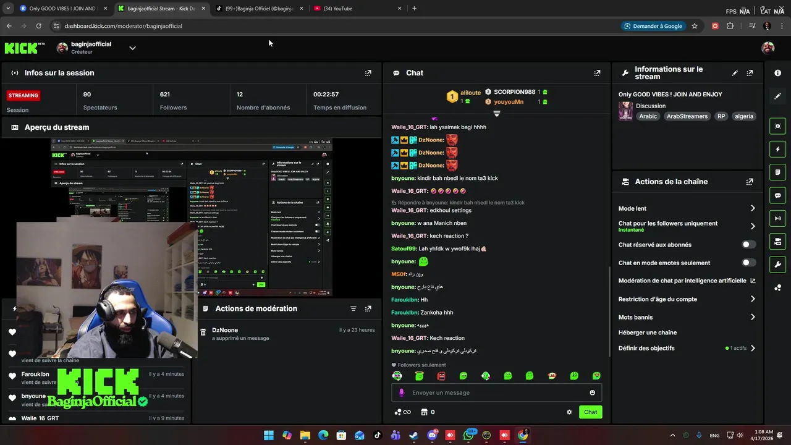Image resolution: width=791 pixels, height=445 pixels.
Task: Open Steam from the taskbar
Action: [x=414, y=435]
